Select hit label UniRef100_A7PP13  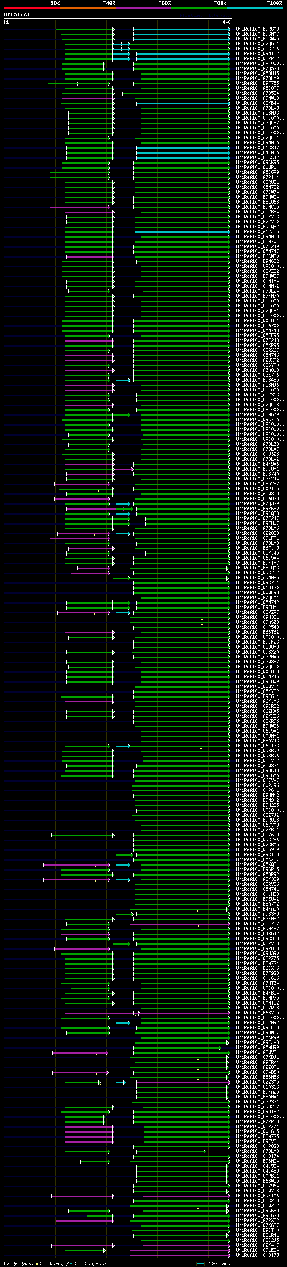click(x=257, y=1121)
